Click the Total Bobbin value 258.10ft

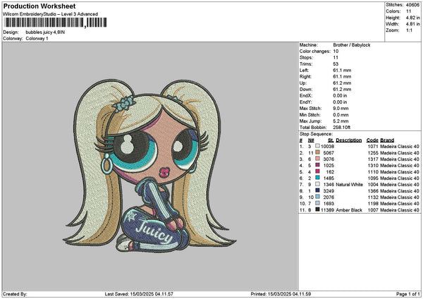pos(341,128)
